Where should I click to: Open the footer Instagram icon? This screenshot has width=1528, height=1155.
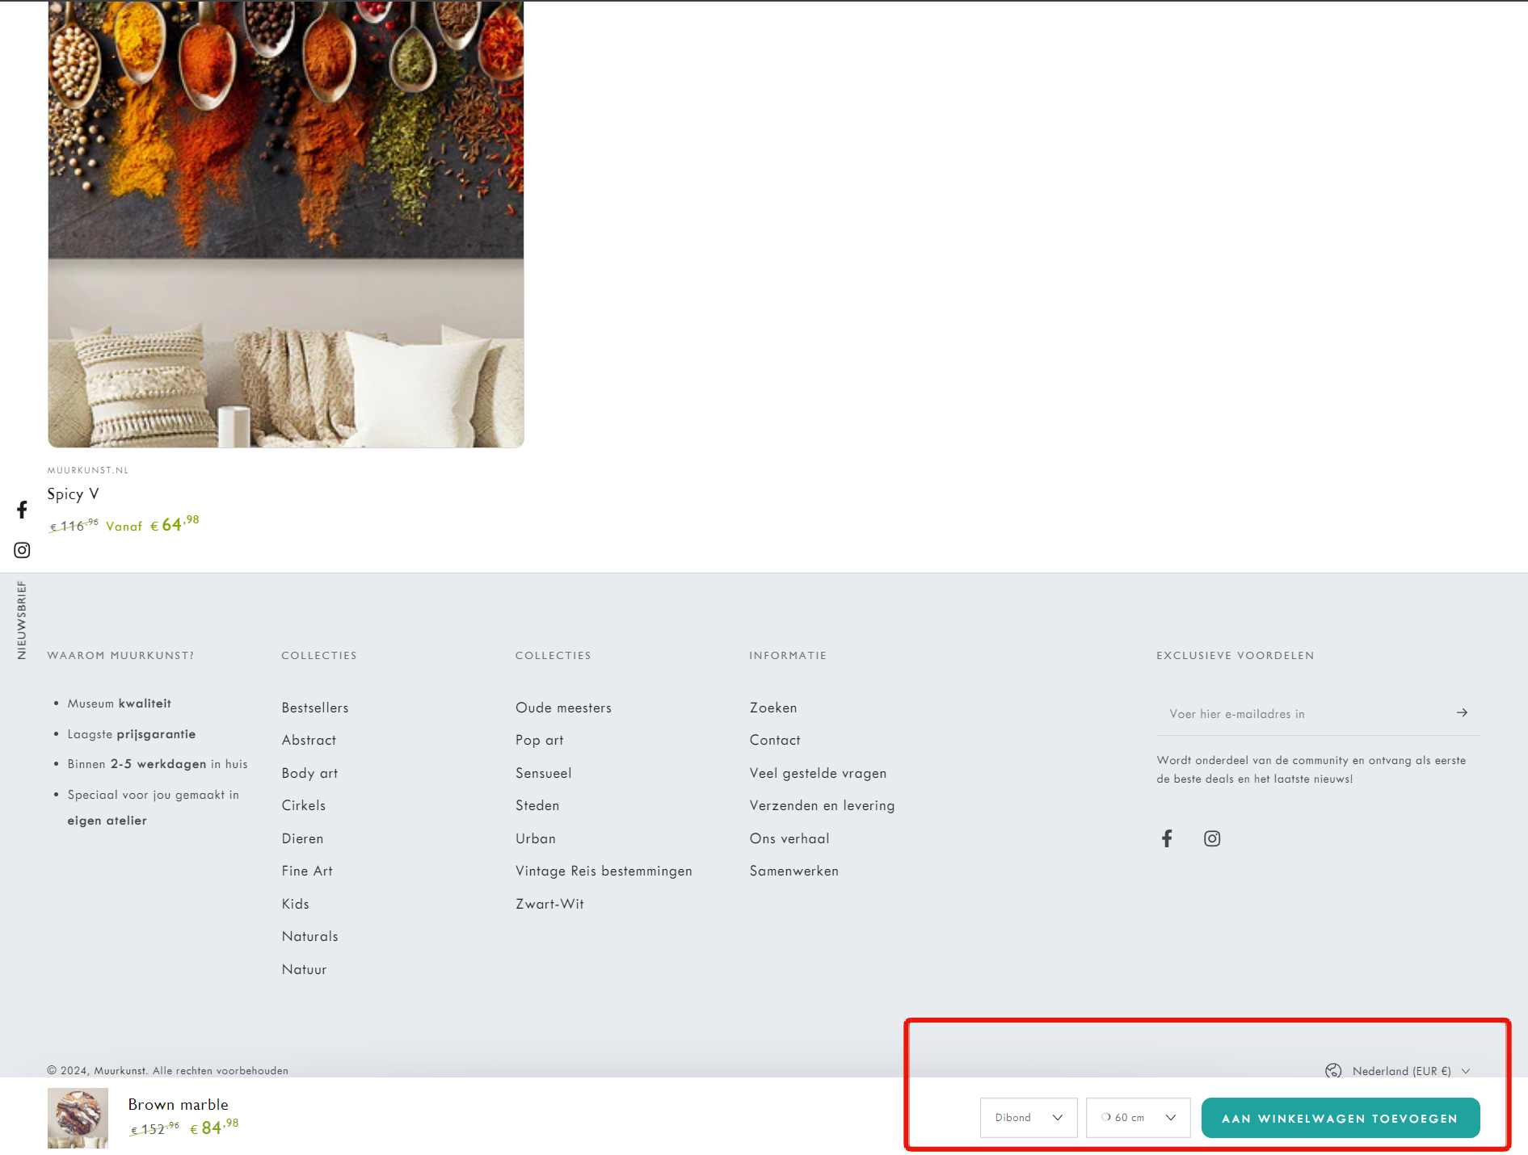[x=1212, y=838]
